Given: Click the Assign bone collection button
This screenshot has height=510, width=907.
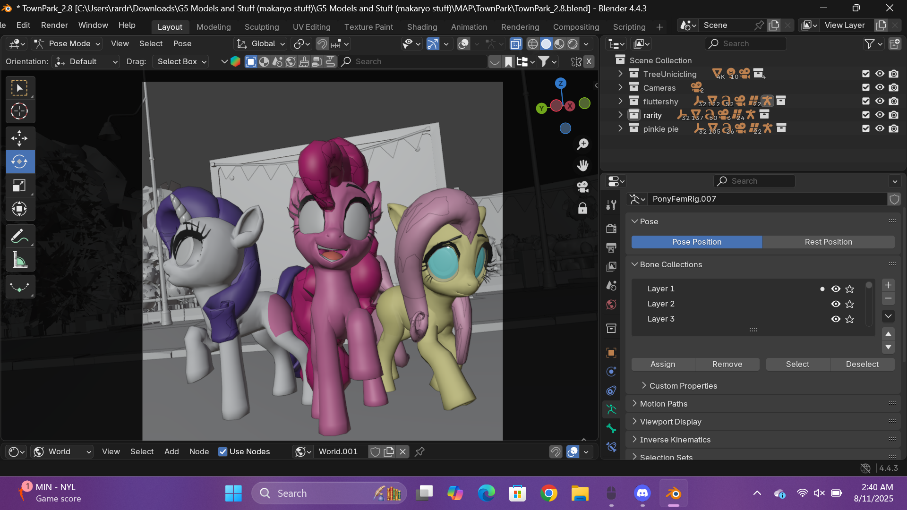Looking at the screenshot, I should (x=663, y=364).
